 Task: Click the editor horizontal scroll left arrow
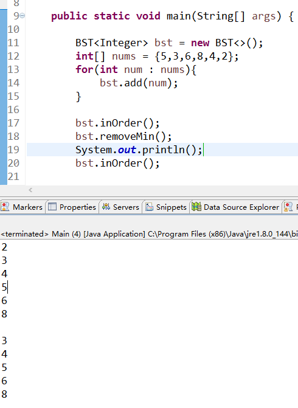[30, 190]
